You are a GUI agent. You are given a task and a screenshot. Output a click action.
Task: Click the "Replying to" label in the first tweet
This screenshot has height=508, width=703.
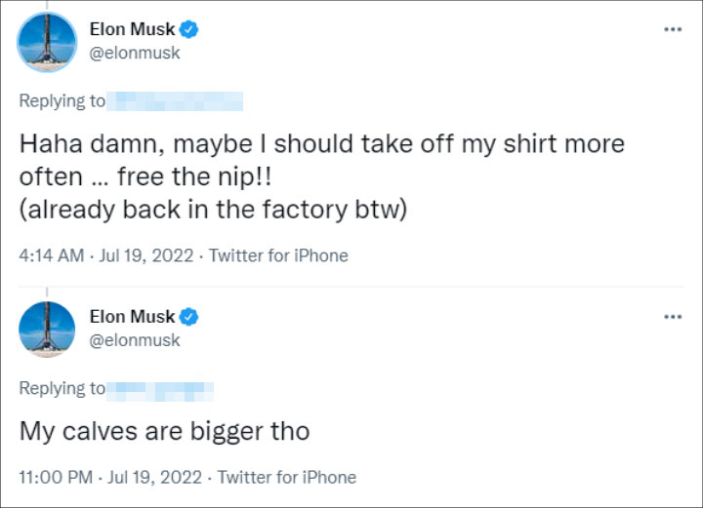click(62, 100)
